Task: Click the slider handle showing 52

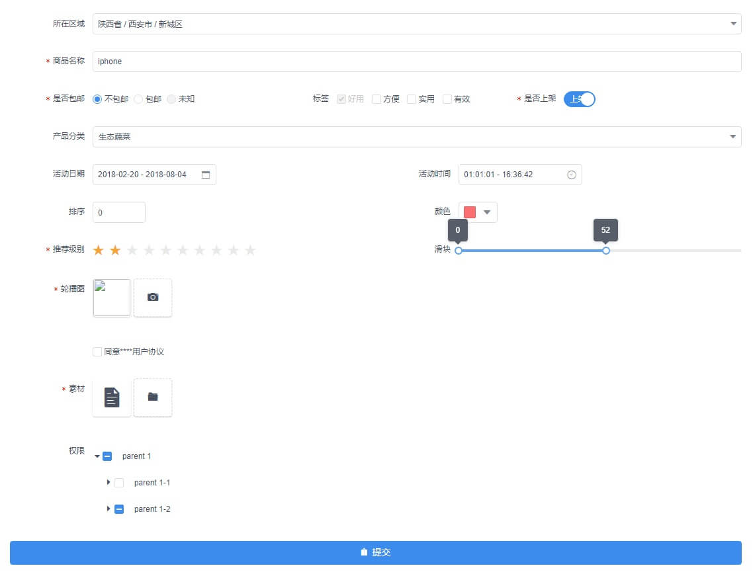Action: pos(605,251)
